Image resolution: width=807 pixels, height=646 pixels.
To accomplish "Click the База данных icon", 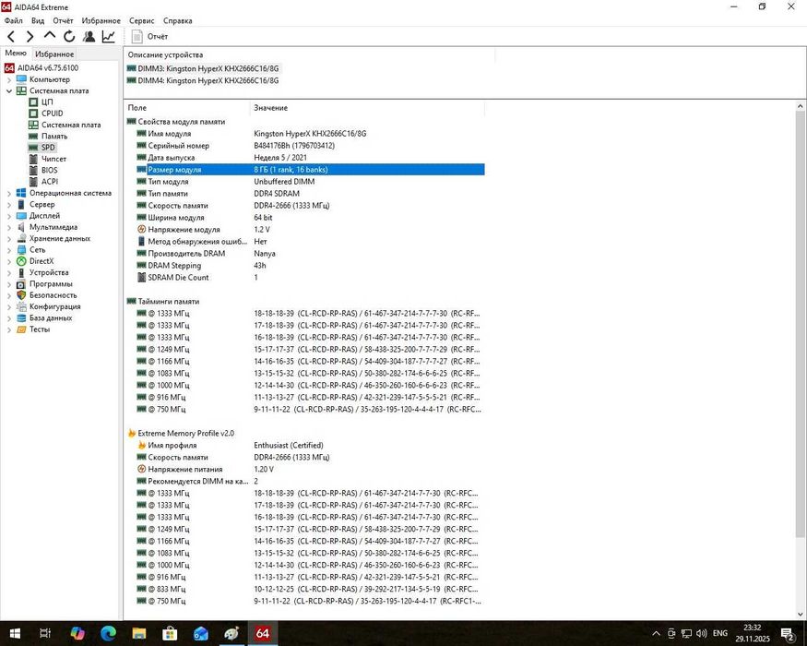I will 21,317.
